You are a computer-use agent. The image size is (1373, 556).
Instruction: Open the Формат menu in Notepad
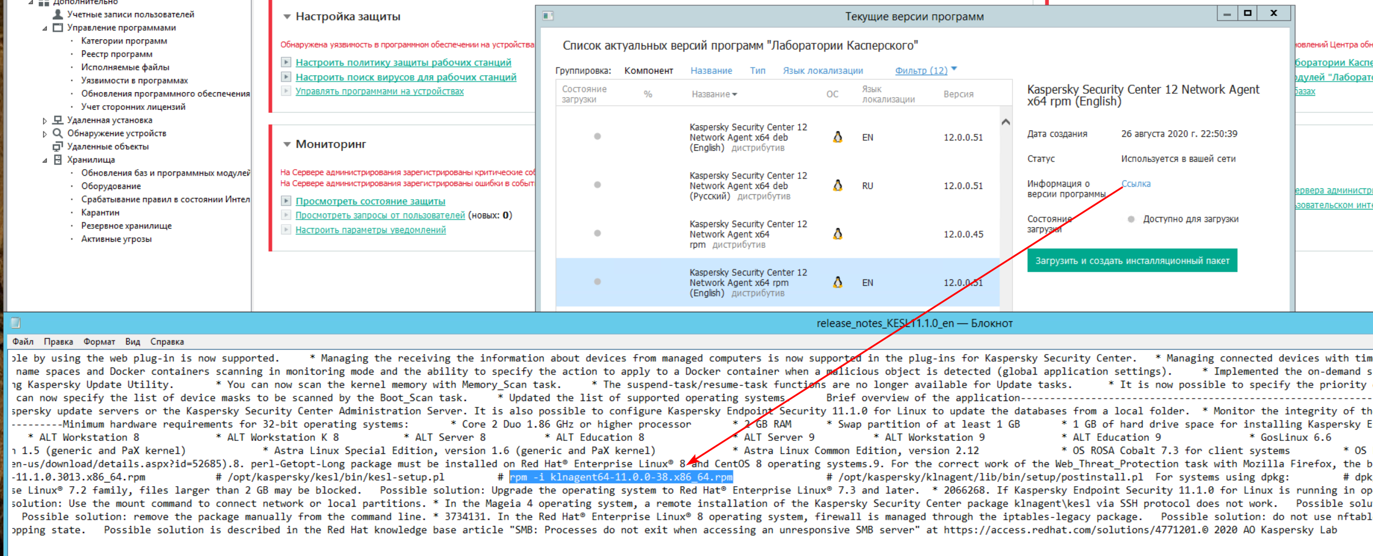[x=99, y=342]
